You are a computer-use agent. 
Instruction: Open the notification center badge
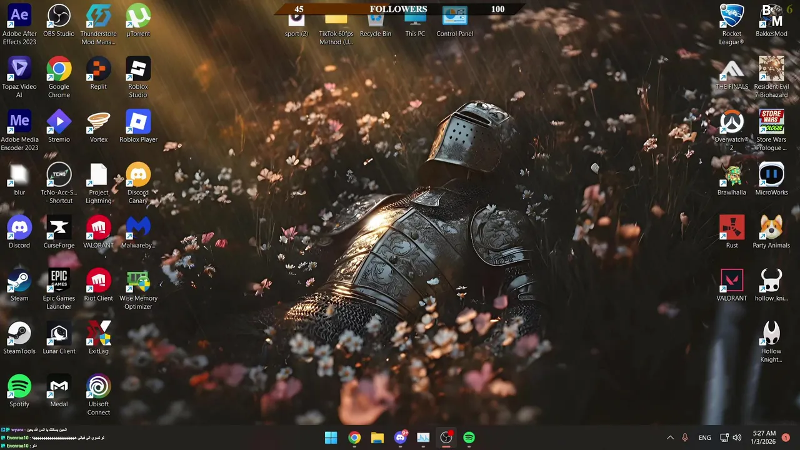click(x=786, y=438)
